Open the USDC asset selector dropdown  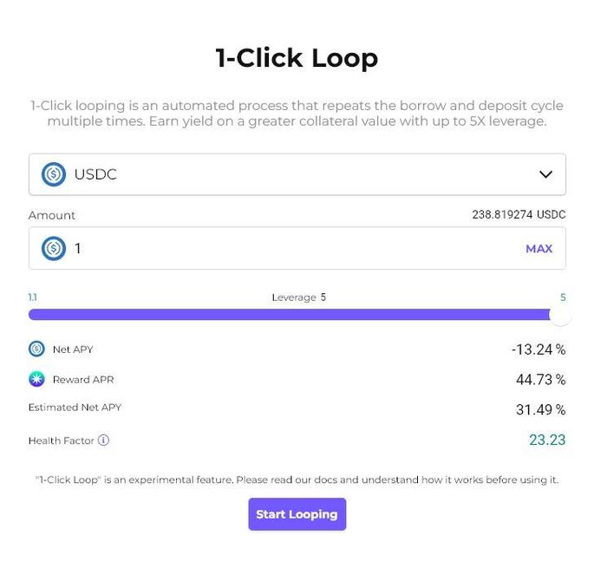pyautogui.click(x=297, y=174)
